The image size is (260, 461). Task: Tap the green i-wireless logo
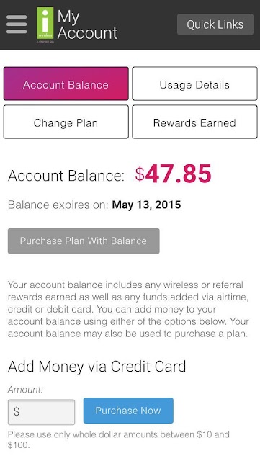[45, 24]
